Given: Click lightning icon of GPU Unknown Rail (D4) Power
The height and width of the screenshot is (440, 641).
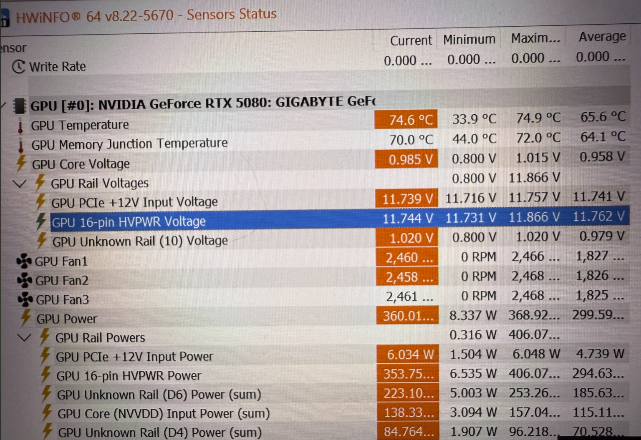Looking at the screenshot, I should [x=47, y=431].
